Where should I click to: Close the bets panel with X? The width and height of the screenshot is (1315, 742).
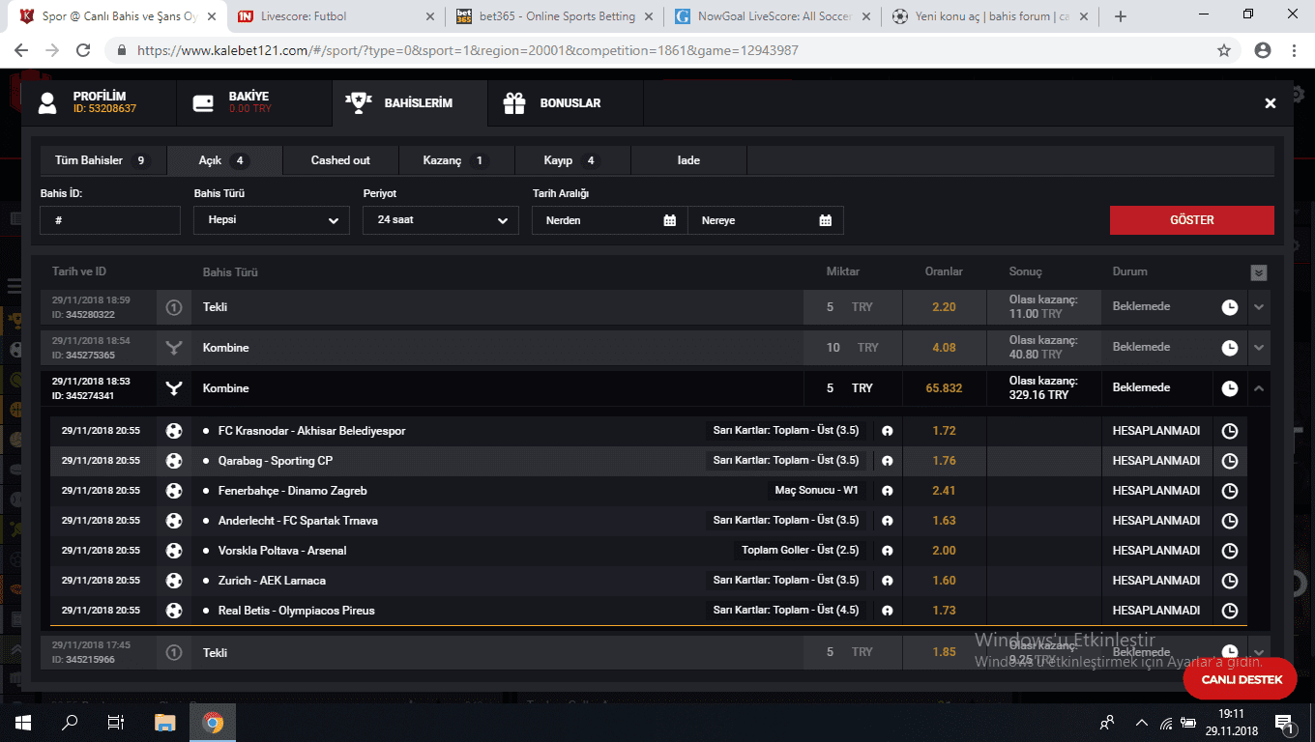click(x=1271, y=103)
